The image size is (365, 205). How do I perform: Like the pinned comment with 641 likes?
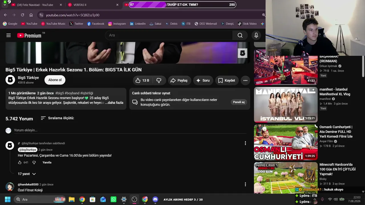tap(20, 162)
